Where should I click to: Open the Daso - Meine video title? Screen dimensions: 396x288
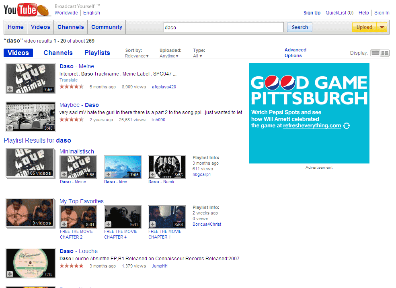[77, 66]
